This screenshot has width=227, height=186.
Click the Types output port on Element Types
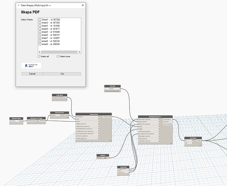pos(21,121)
